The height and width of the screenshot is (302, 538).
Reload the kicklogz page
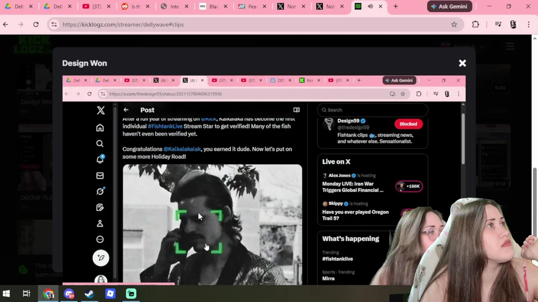[x=36, y=24]
